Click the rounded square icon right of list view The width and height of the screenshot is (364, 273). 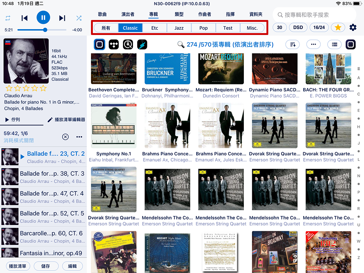pos(351,44)
